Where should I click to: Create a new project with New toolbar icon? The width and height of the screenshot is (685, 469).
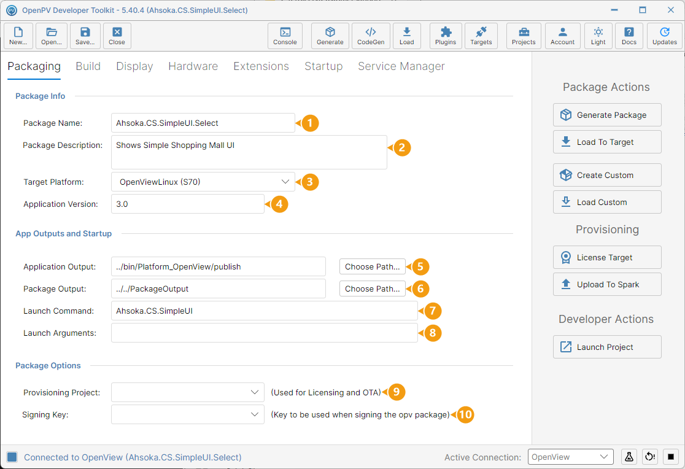pyautogui.click(x=18, y=36)
